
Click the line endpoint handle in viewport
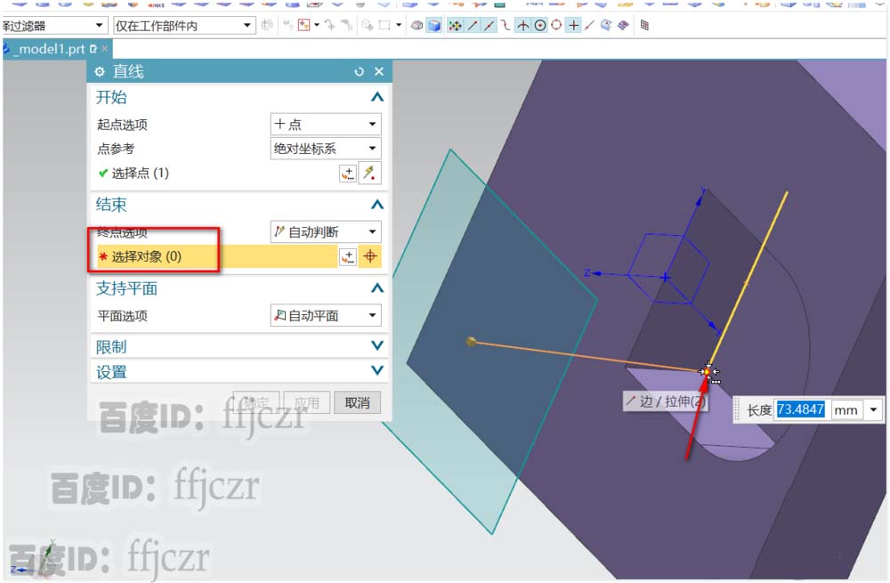point(471,341)
